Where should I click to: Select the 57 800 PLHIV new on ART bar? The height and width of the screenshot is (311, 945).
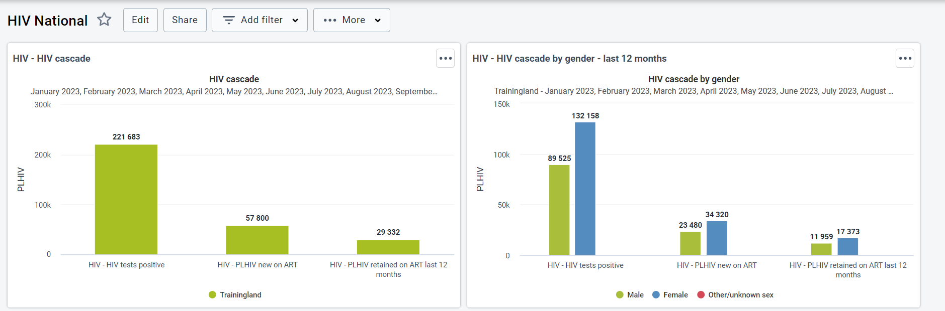coord(257,240)
